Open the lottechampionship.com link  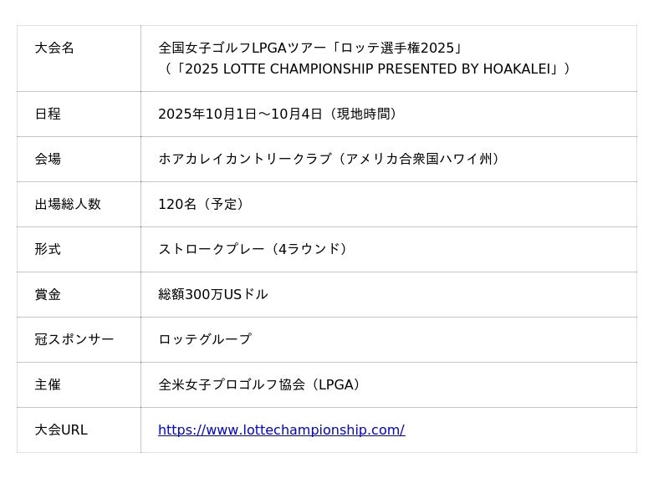point(281,430)
